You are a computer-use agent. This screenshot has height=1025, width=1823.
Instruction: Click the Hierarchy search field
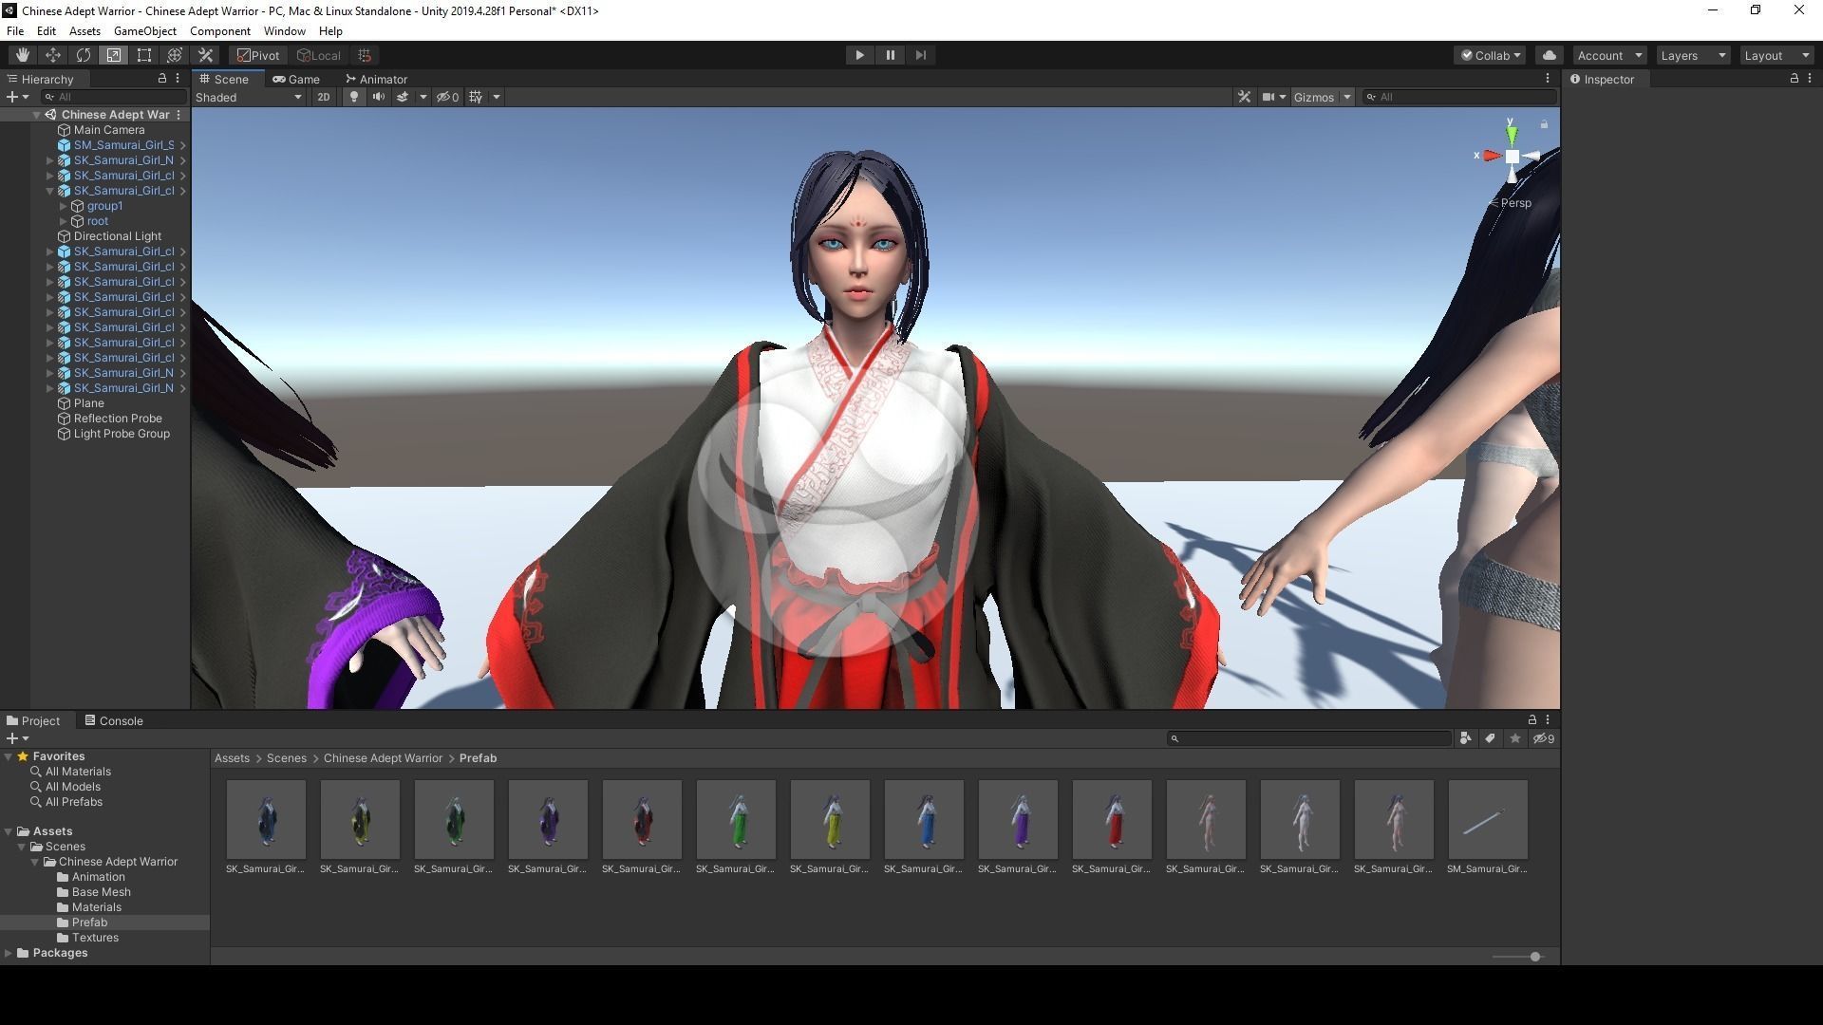point(114,97)
